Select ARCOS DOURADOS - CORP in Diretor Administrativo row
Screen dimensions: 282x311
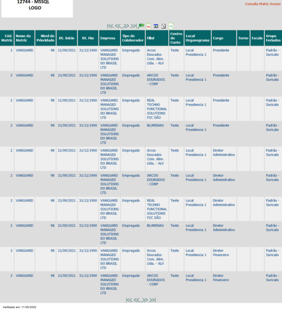156,179
